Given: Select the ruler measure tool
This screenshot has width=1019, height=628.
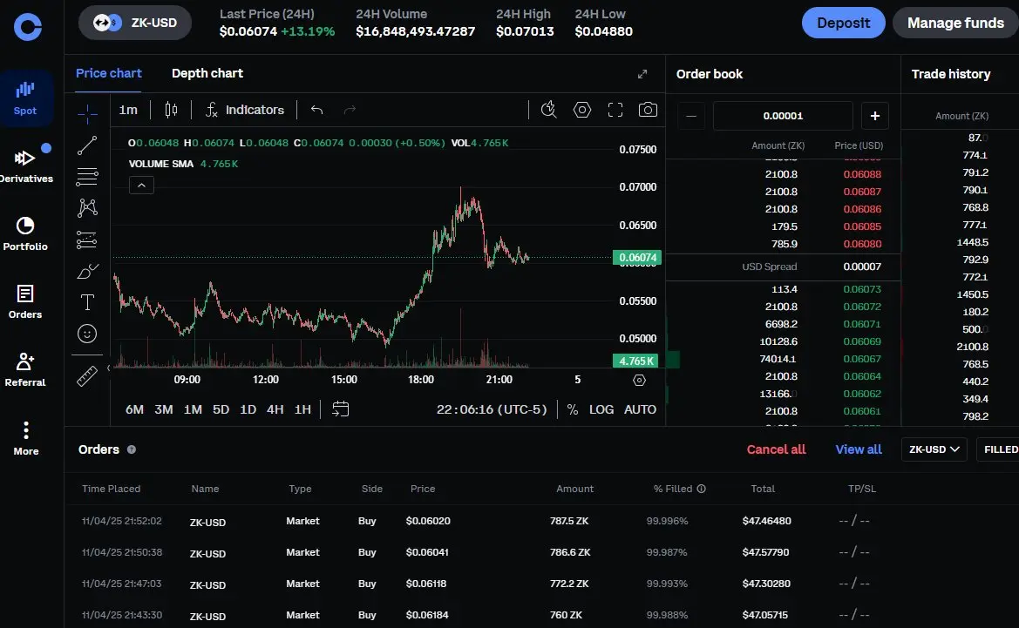Looking at the screenshot, I should coord(87,376).
